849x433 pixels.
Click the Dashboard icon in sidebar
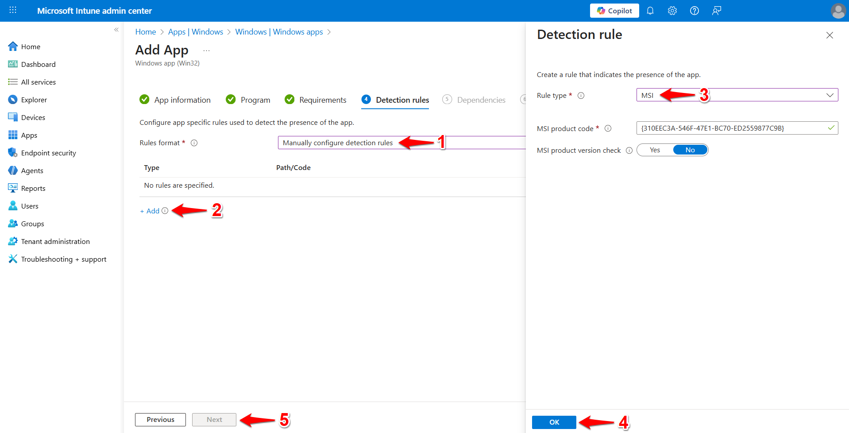click(13, 64)
